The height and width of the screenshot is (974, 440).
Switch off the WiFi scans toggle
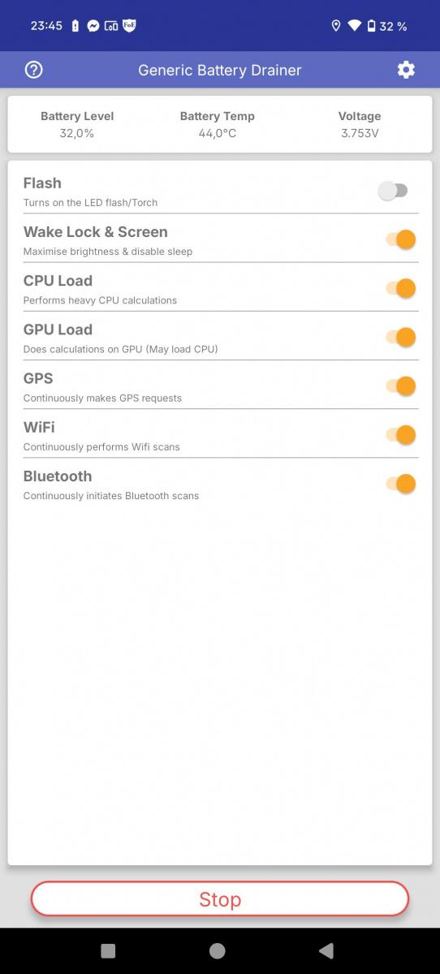coord(400,435)
